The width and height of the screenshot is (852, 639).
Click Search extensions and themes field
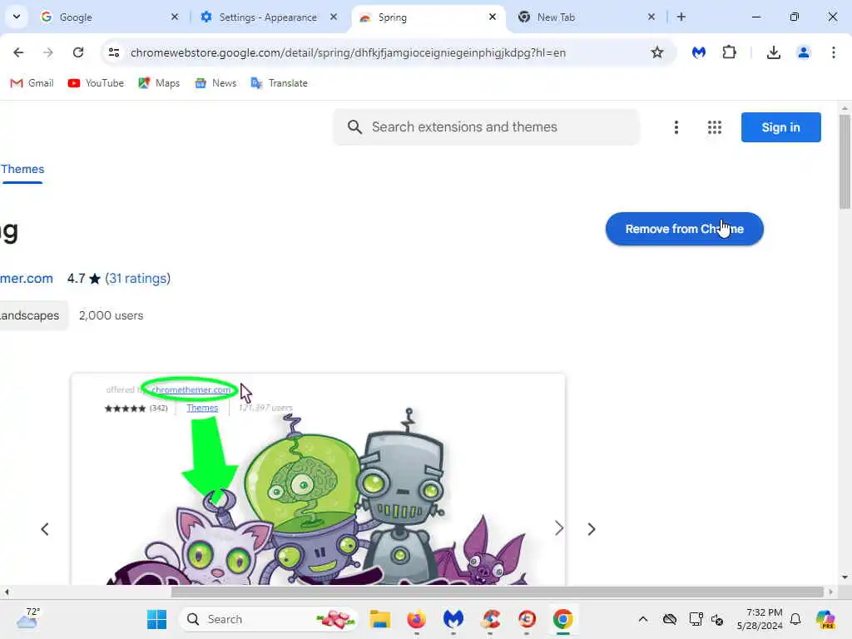[x=487, y=127]
